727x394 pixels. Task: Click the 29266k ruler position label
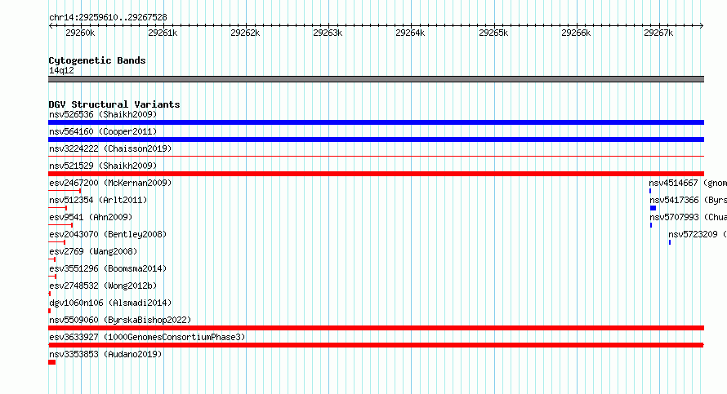576,33
